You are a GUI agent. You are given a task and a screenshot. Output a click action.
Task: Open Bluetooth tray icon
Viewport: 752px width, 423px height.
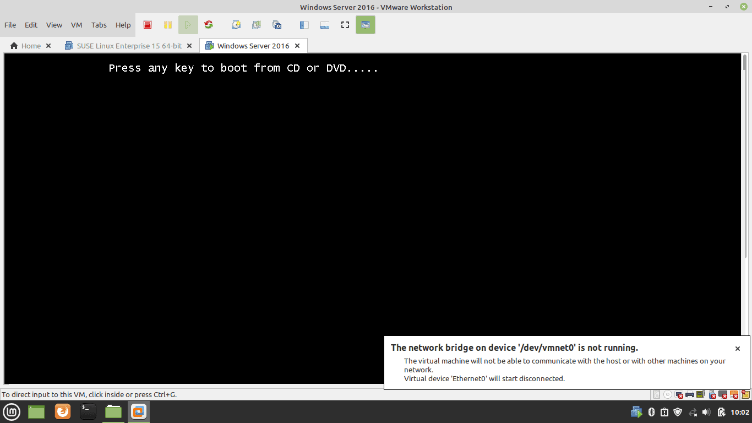coord(651,412)
